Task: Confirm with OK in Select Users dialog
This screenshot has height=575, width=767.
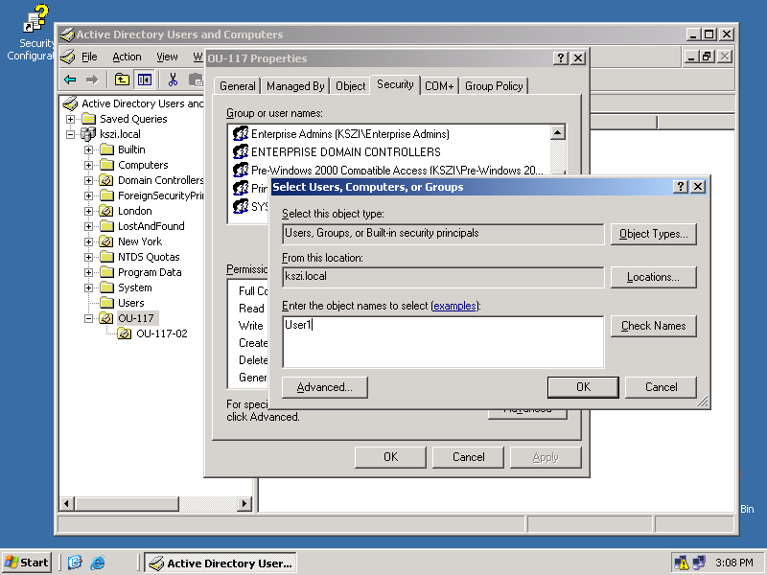Action: (x=583, y=387)
